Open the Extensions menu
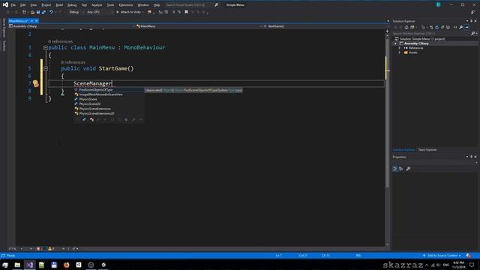 pyautogui.click(x=126, y=5)
